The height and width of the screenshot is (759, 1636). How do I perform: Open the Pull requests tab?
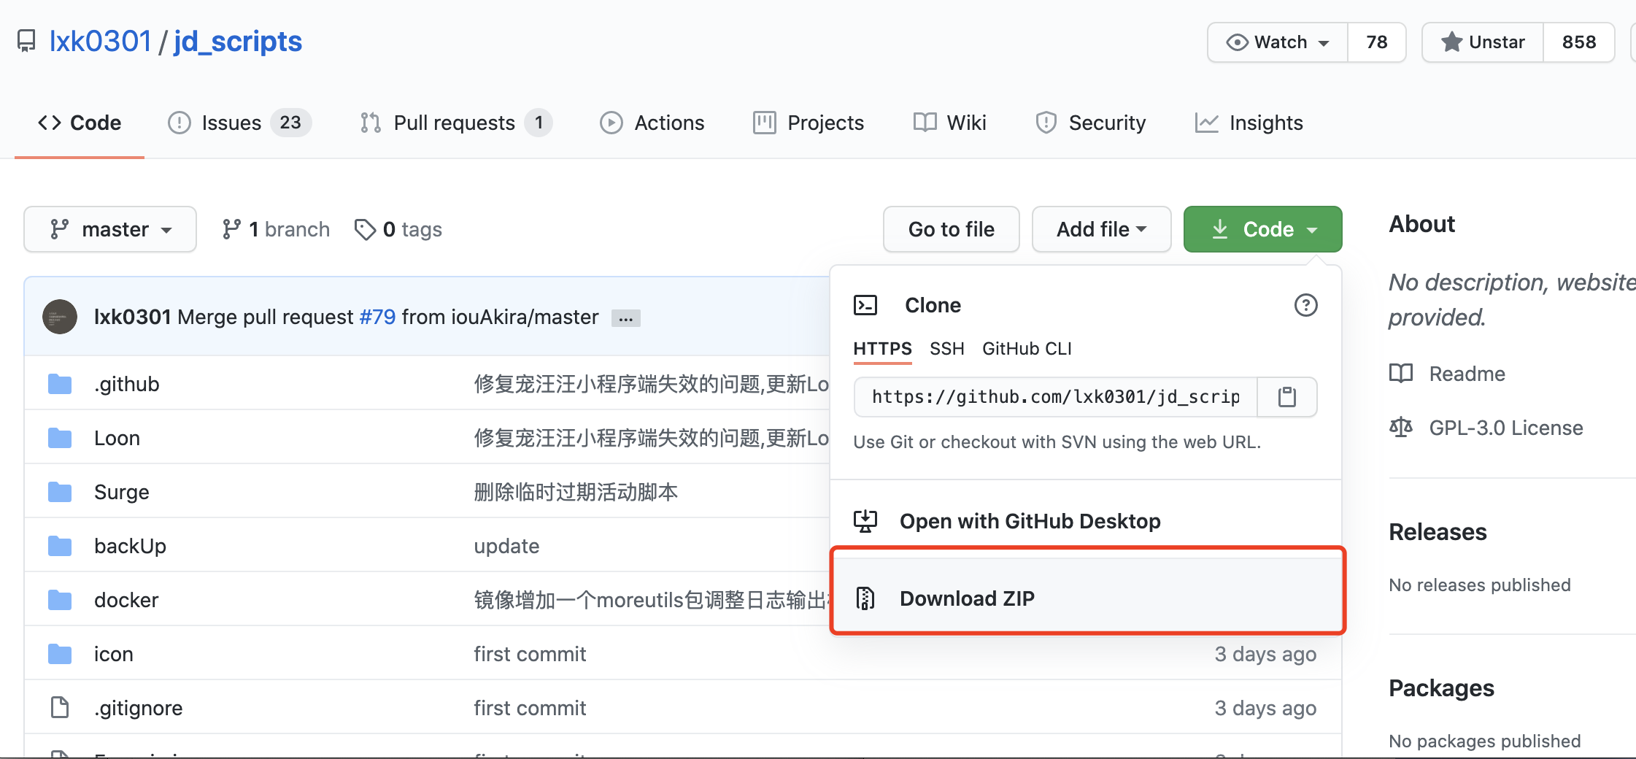pos(455,123)
